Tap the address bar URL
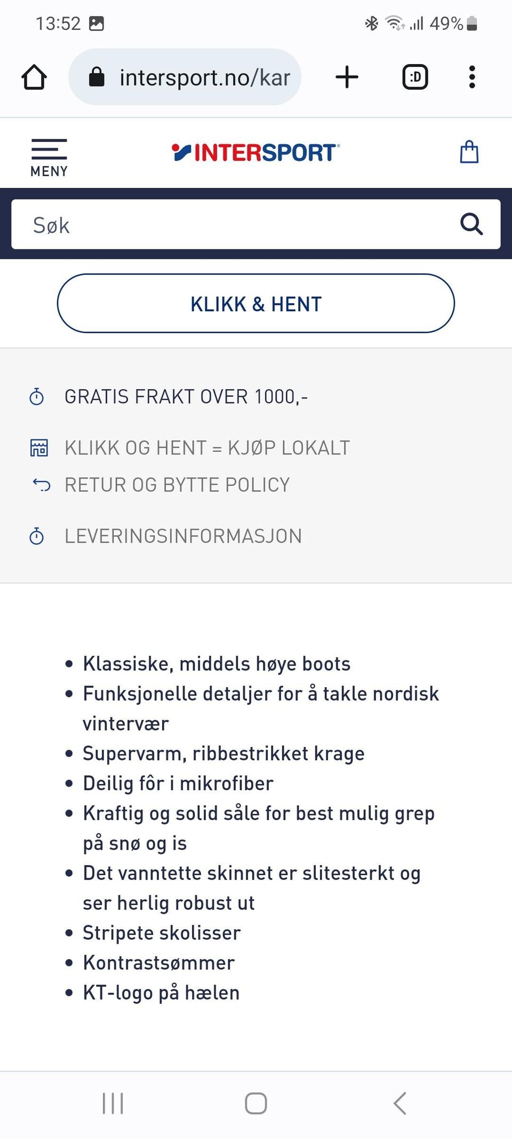 205,77
